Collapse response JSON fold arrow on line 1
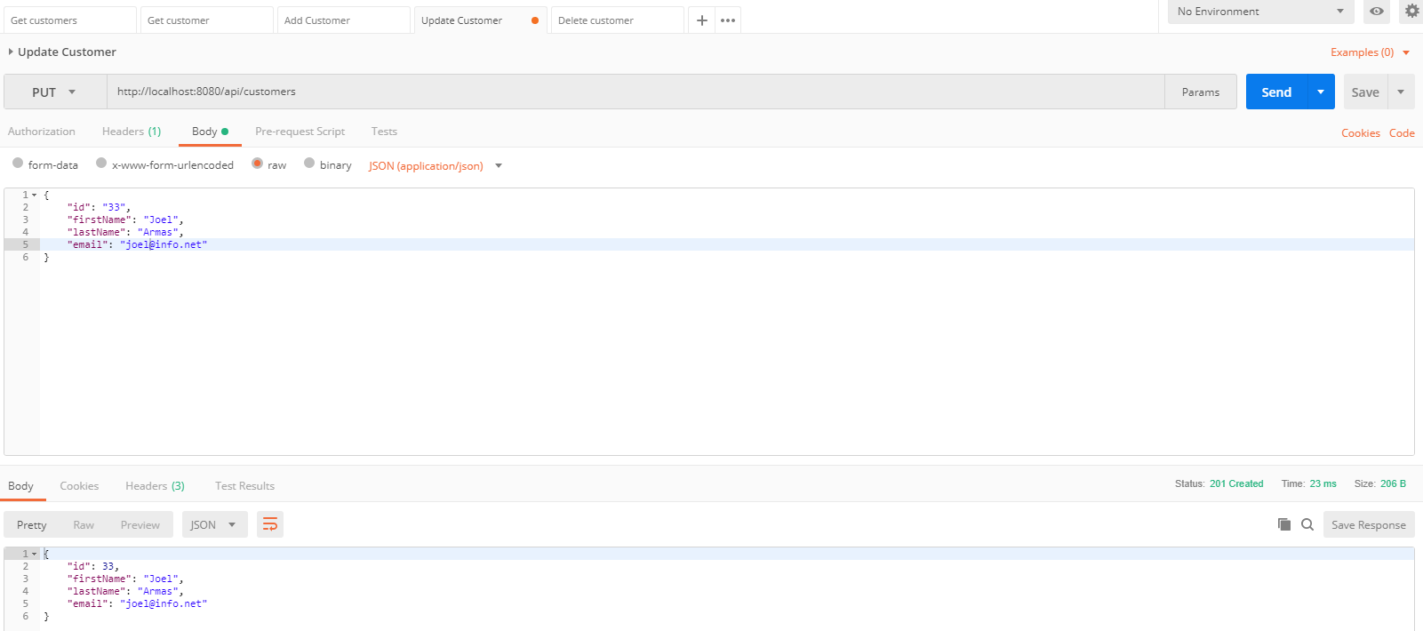The width and height of the screenshot is (1423, 631). pos(35,554)
